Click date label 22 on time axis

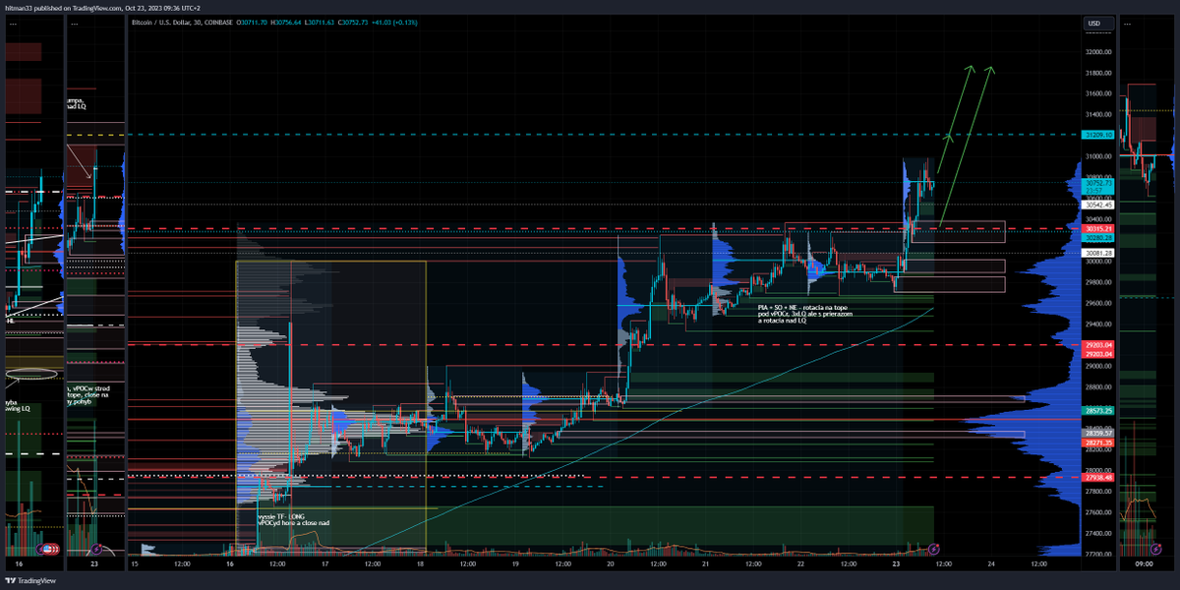800,563
